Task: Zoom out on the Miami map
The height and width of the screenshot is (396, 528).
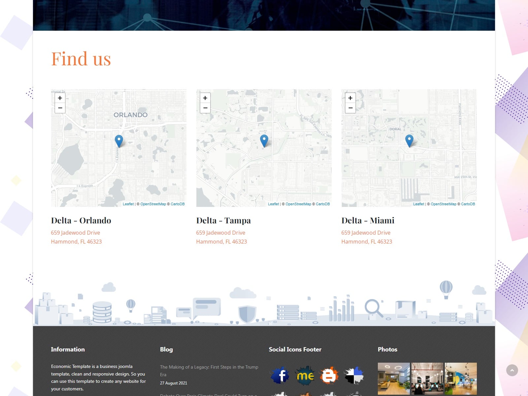Action: click(x=350, y=108)
